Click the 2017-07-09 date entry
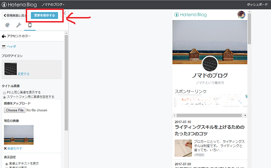The image size is (271, 168). coord(182,164)
